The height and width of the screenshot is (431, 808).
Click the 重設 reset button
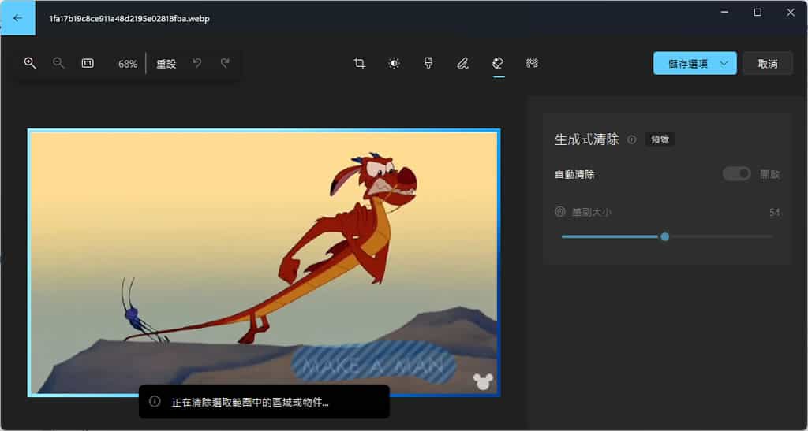pyautogui.click(x=166, y=64)
